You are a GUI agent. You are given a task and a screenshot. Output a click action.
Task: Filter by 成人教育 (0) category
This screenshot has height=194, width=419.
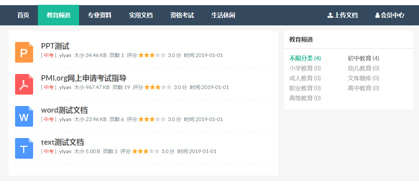point(305,78)
